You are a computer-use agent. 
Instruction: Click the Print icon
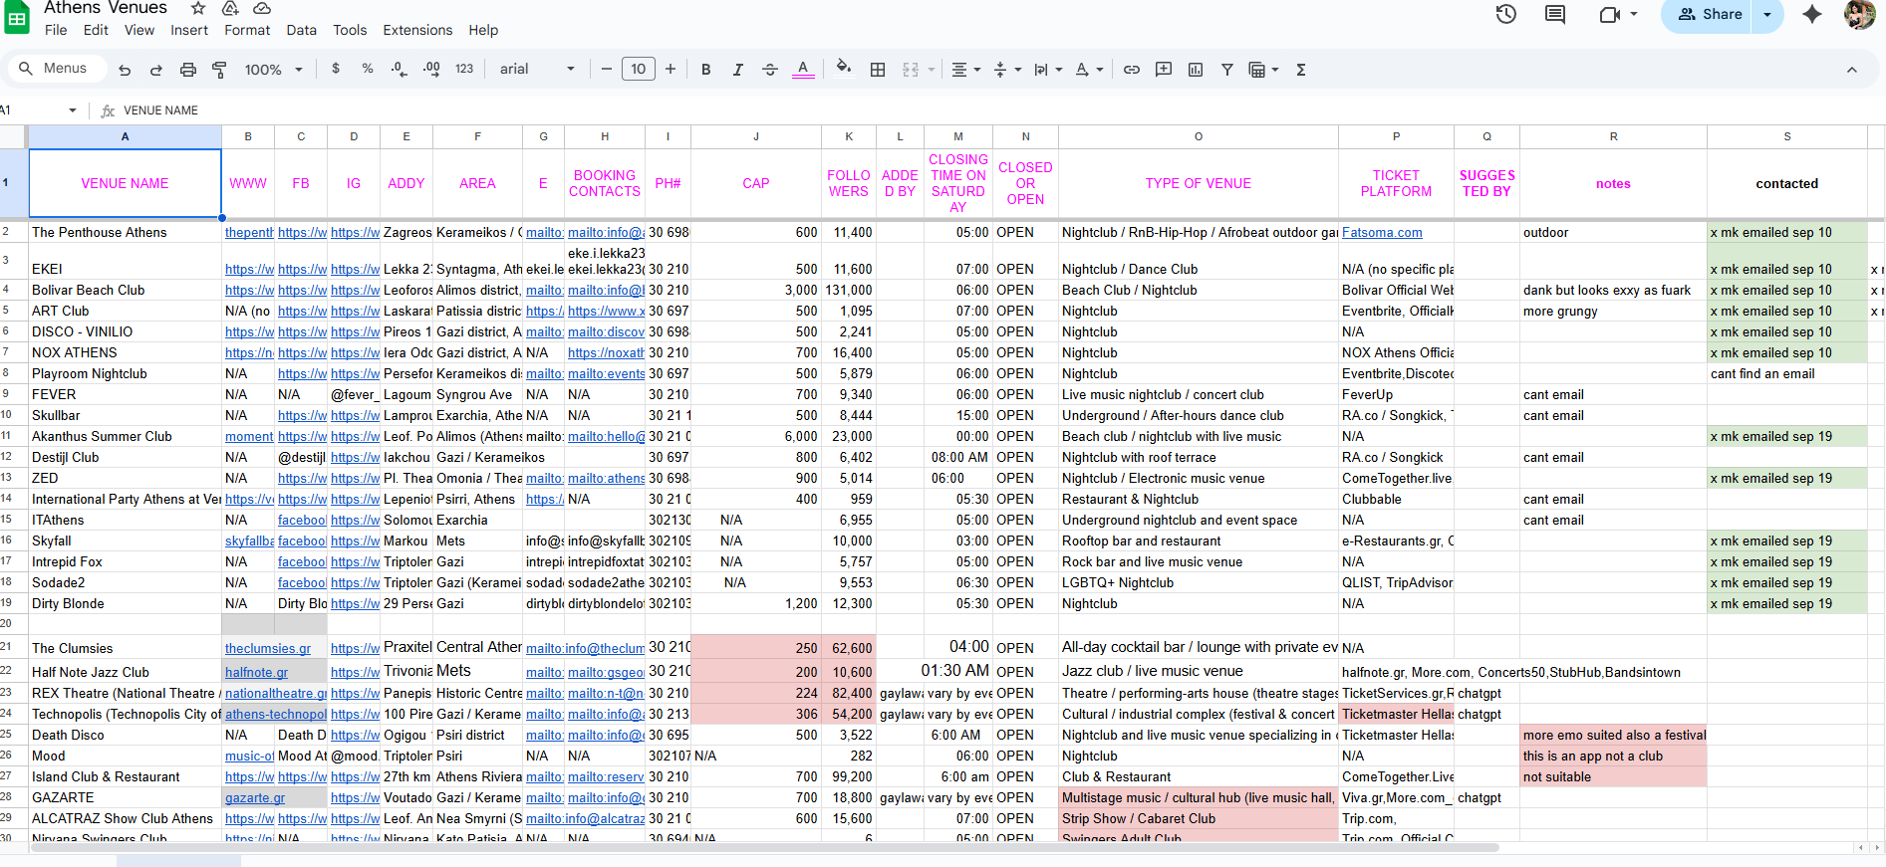click(x=188, y=70)
